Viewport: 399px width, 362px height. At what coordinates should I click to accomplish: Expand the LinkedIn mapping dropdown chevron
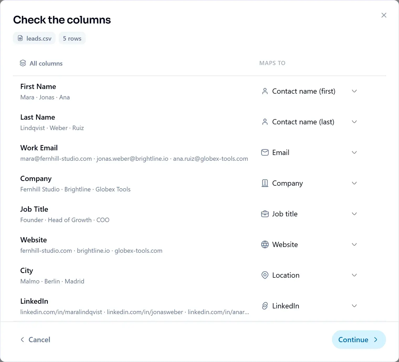354,306
